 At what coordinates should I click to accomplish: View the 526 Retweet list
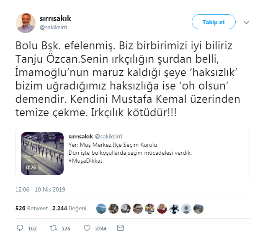(x=31, y=208)
